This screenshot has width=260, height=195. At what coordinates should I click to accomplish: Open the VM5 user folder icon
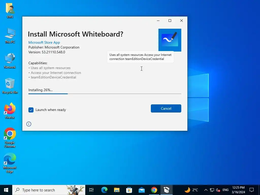pos(10,10)
